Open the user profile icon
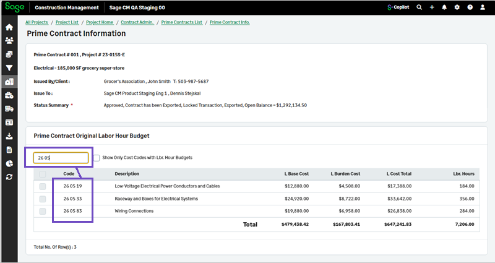 click(483, 7)
